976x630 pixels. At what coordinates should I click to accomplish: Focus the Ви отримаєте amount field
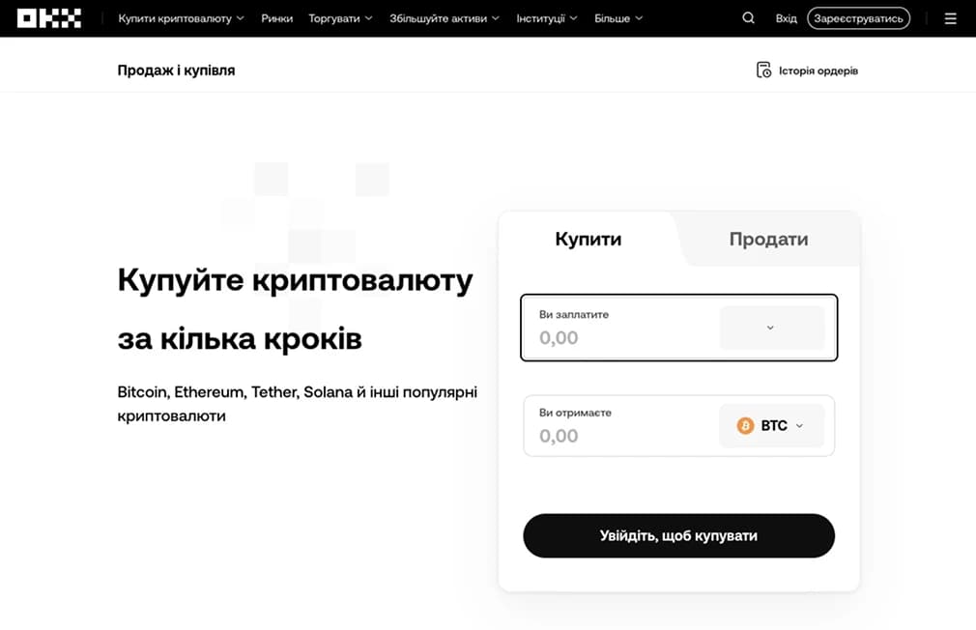618,436
